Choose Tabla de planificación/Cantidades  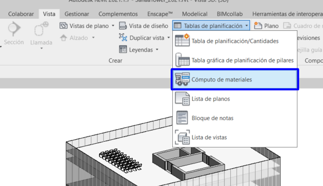pyautogui.click(x=235, y=41)
